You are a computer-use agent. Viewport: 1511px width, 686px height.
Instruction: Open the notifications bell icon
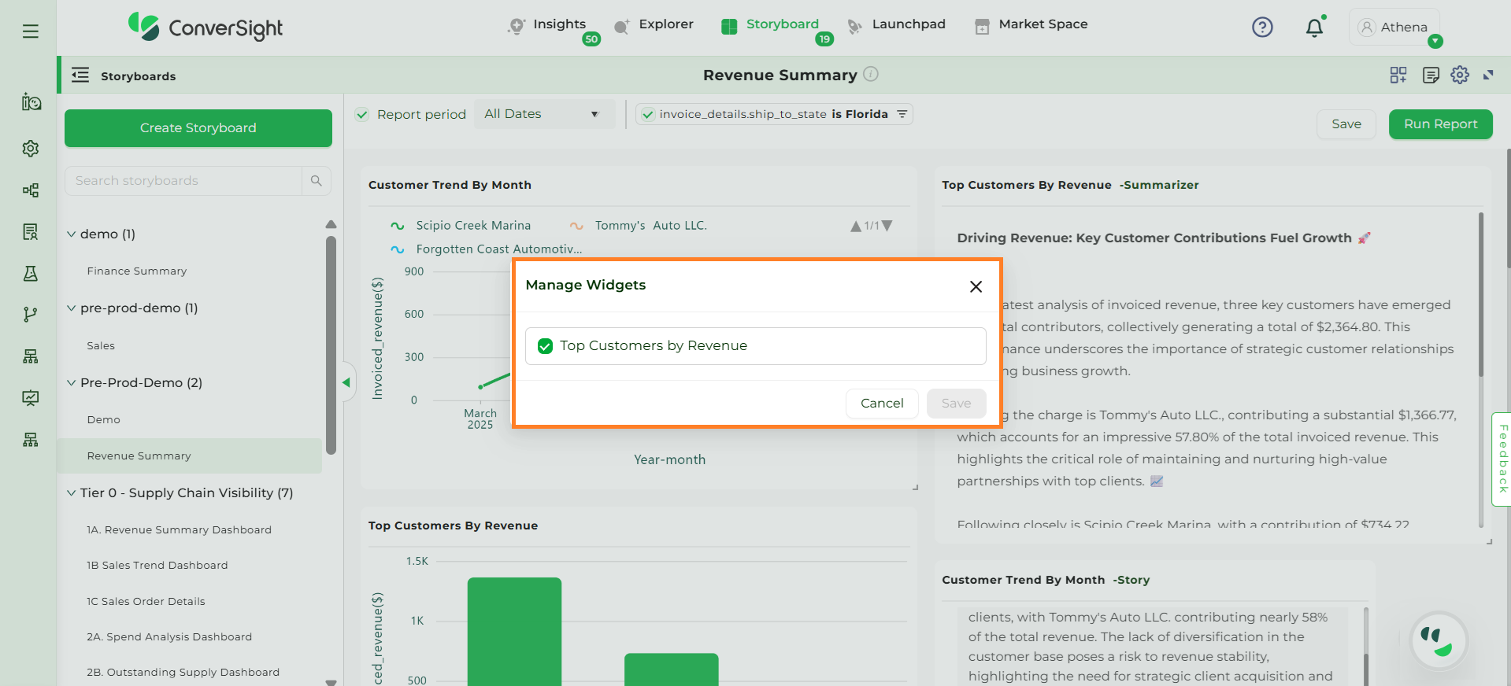click(x=1313, y=28)
